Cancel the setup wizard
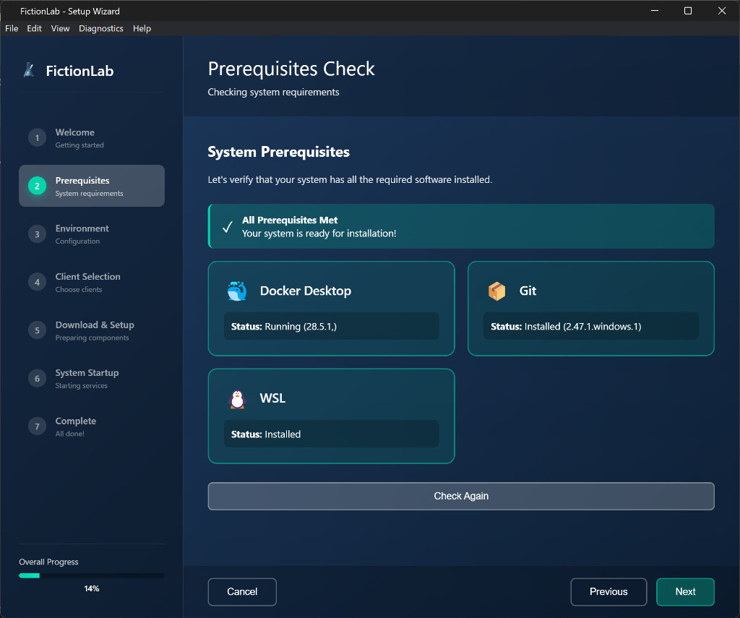This screenshot has width=740, height=618. (x=242, y=591)
